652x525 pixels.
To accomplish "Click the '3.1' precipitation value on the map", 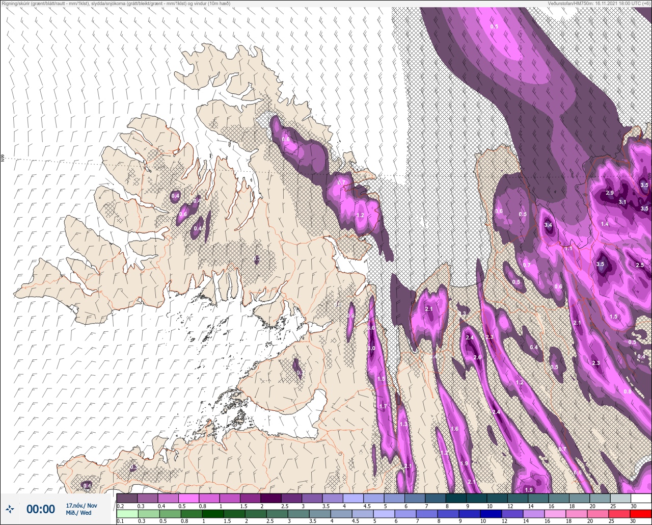I will tap(622, 202).
